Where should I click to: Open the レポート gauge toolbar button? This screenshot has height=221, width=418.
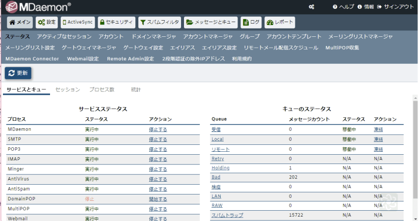tap(280, 22)
